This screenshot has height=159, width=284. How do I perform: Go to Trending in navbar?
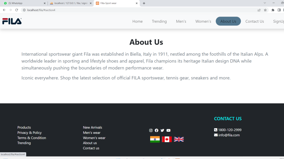[159, 21]
